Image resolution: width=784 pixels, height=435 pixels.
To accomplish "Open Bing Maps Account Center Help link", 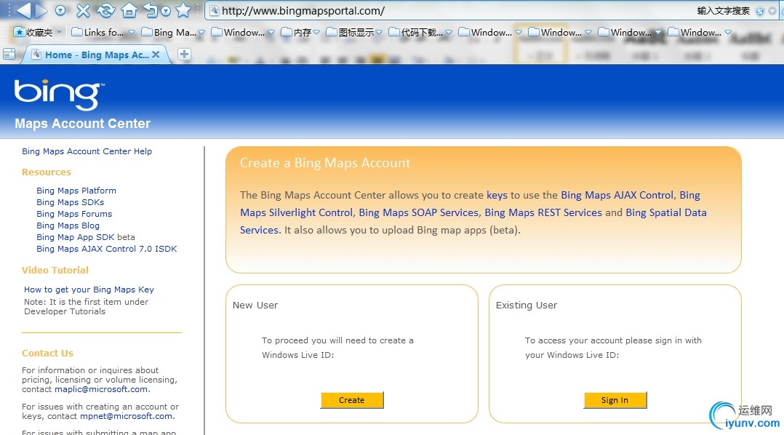I will [87, 151].
